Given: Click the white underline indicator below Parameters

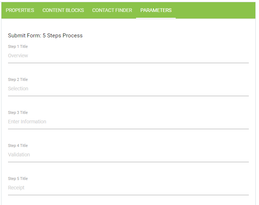Looking at the screenshot, I should tap(156, 18).
